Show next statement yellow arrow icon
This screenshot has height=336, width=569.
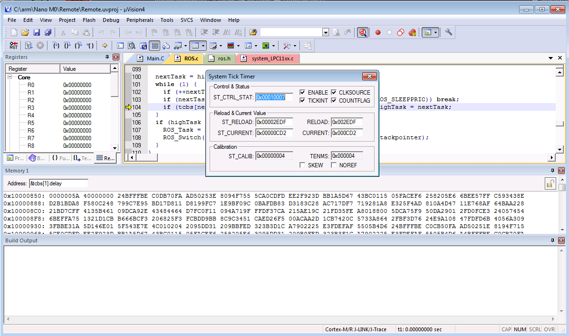pos(105,46)
